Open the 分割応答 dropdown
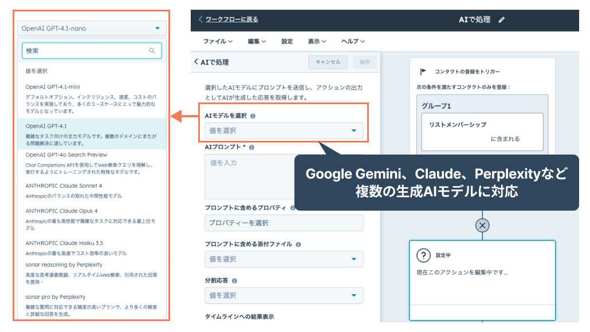The height and width of the screenshot is (332, 590). (x=284, y=295)
